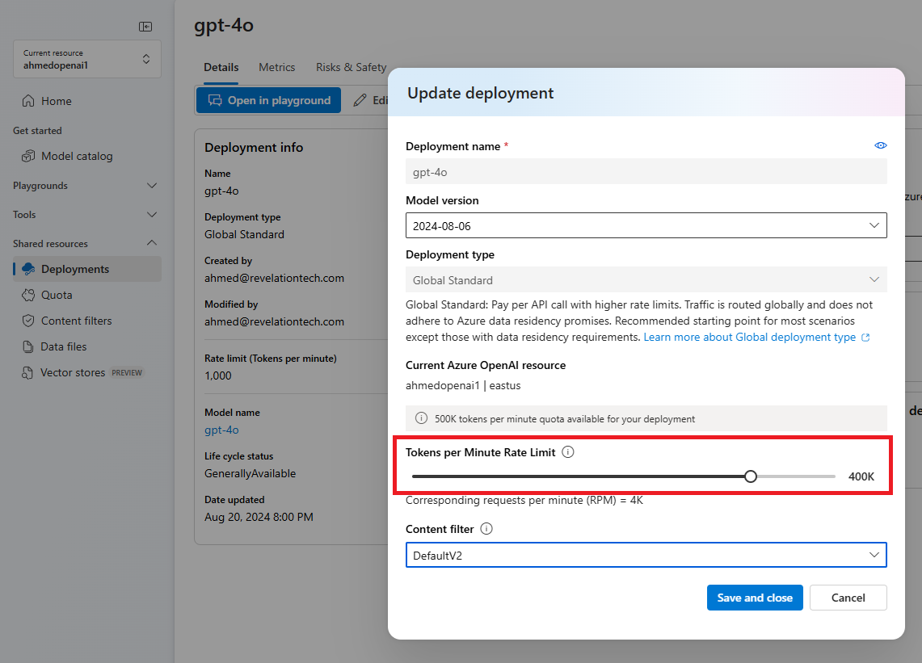Click the Home icon in sidebar
922x663 pixels.
[x=28, y=101]
